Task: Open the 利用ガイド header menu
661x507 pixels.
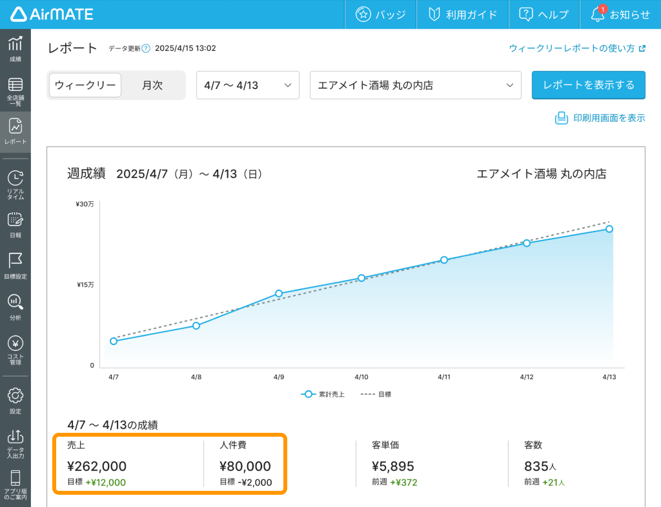Action: 463,14
